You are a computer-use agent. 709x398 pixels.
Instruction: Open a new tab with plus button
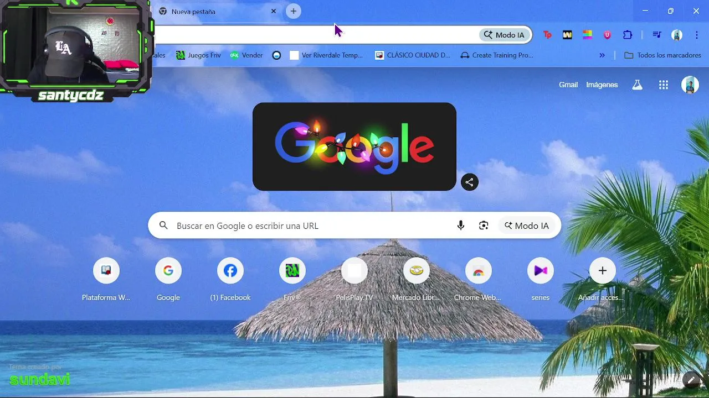coord(294,11)
